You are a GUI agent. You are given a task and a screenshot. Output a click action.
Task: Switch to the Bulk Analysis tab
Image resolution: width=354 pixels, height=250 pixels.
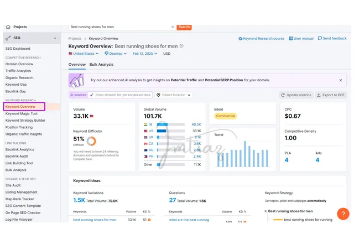101,65
